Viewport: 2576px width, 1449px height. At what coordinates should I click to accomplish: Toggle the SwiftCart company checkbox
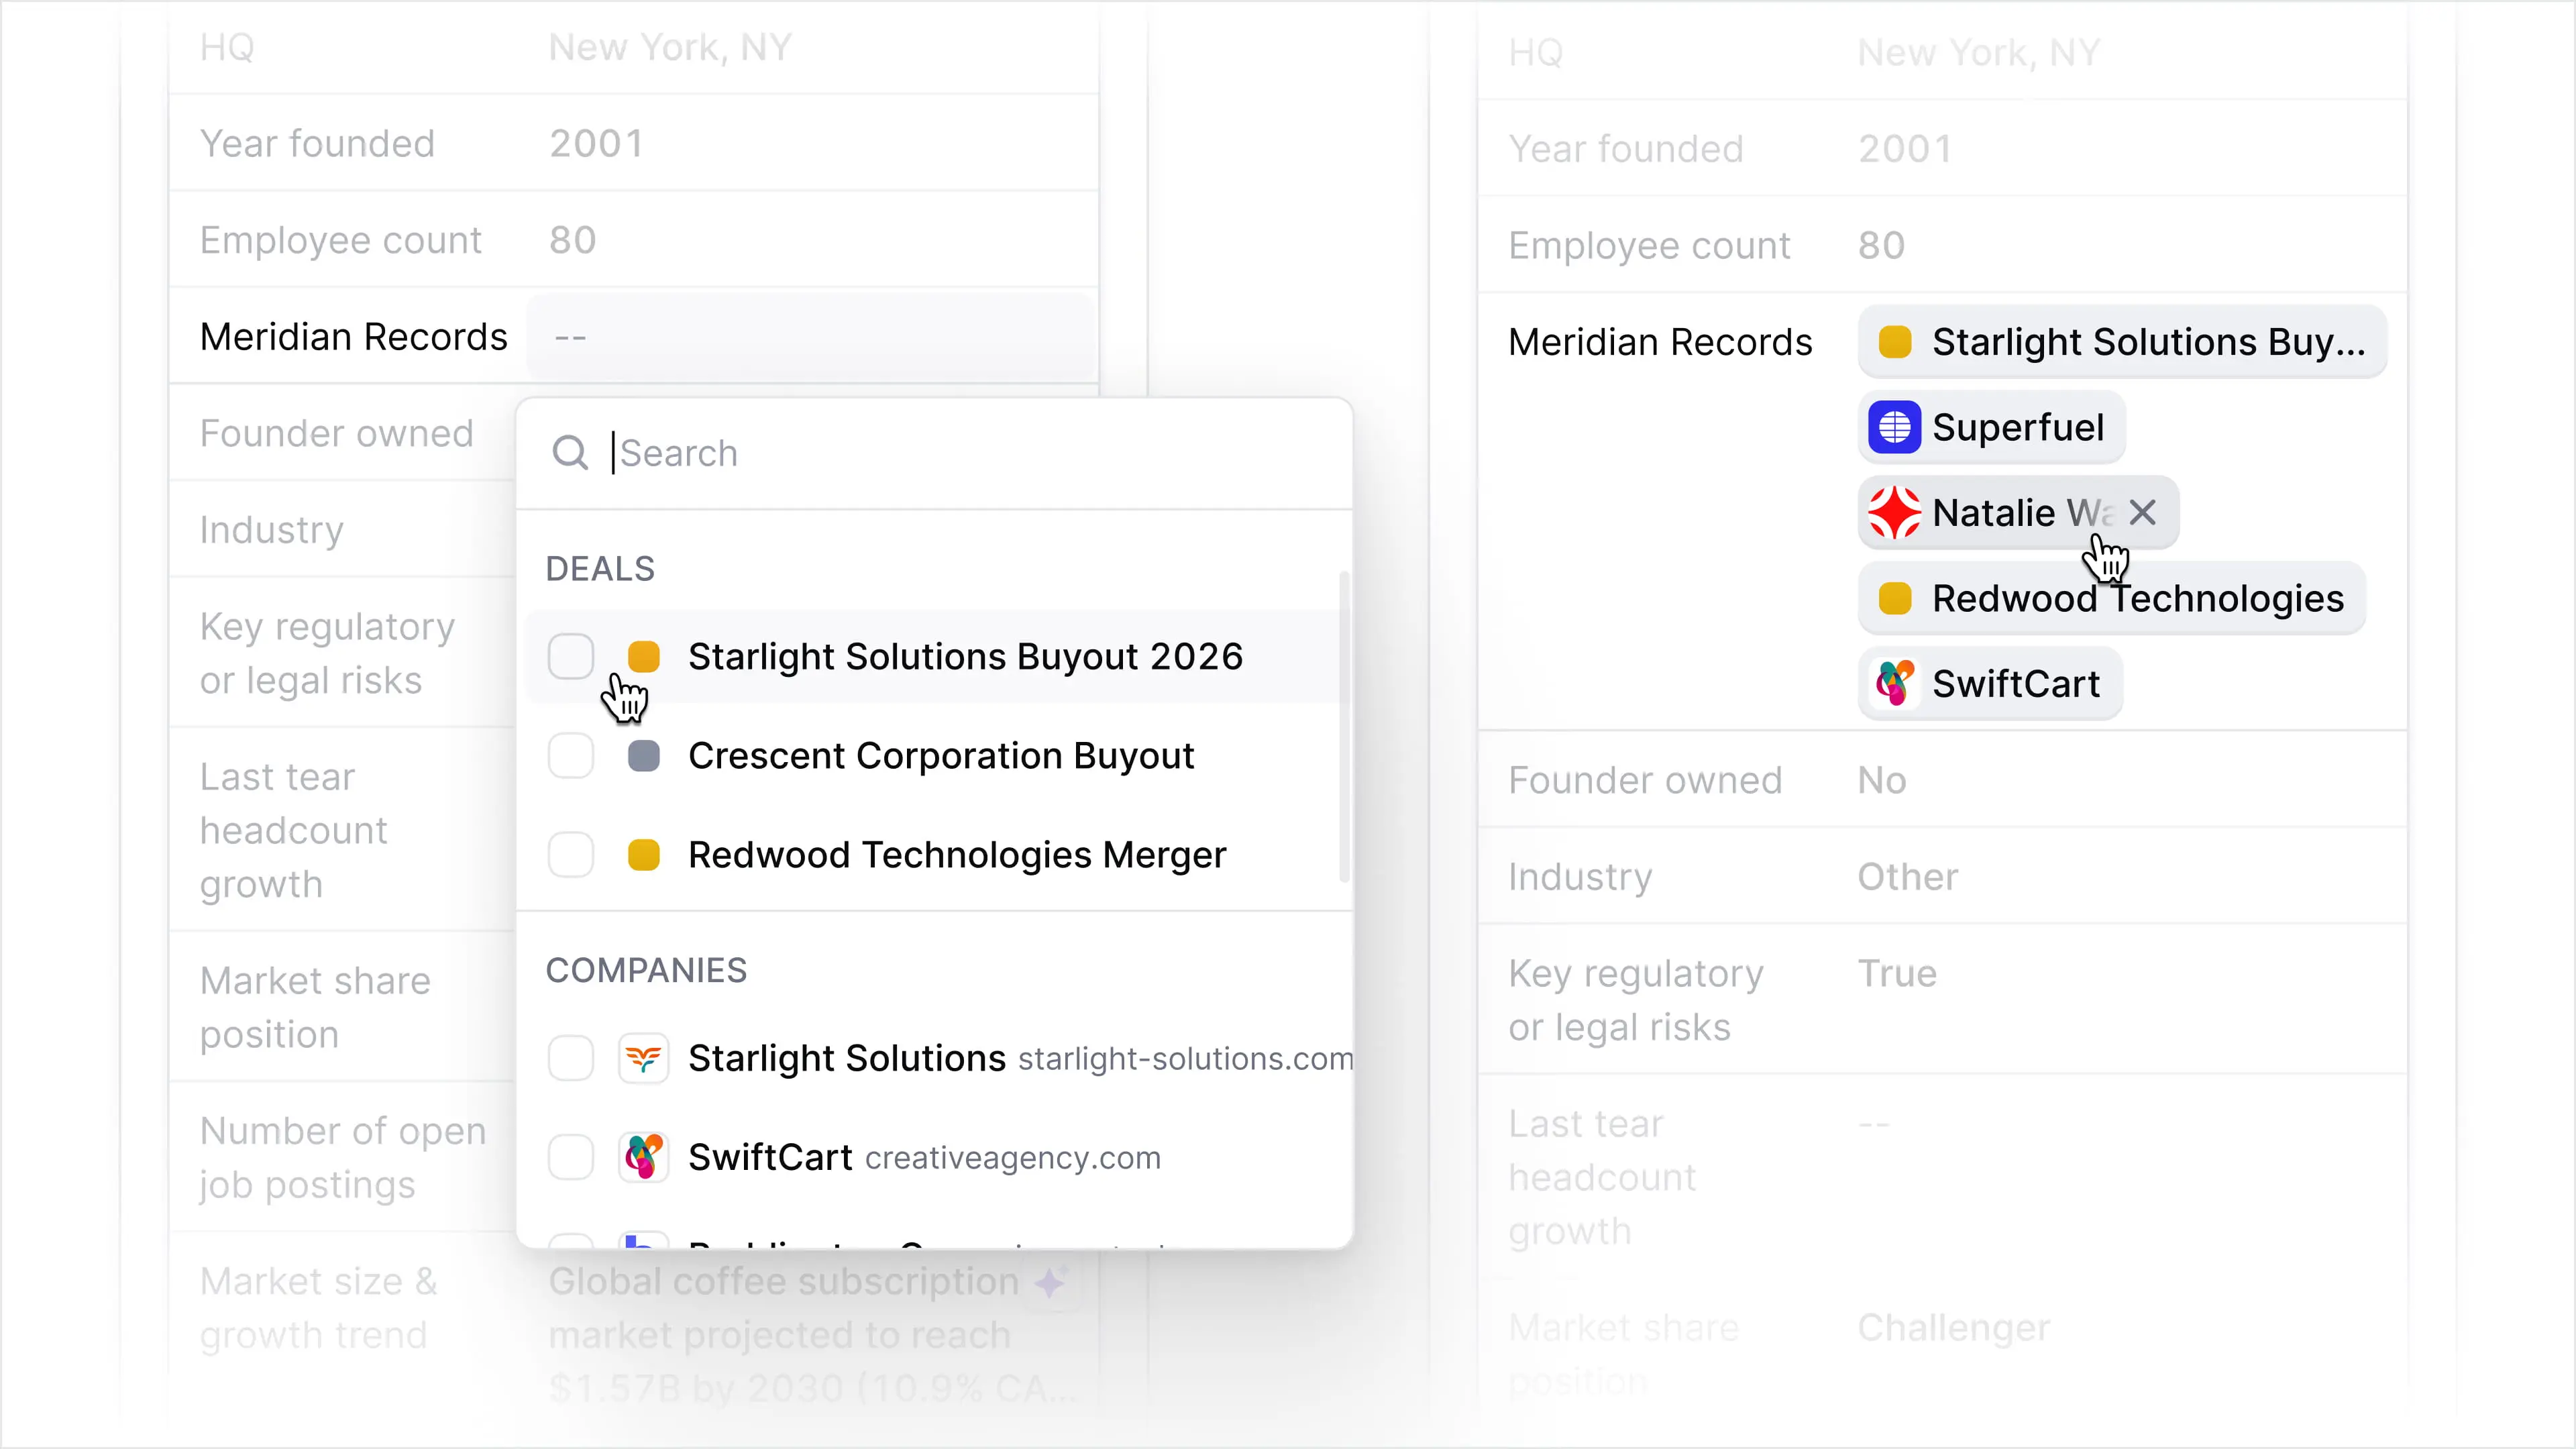click(x=570, y=1157)
